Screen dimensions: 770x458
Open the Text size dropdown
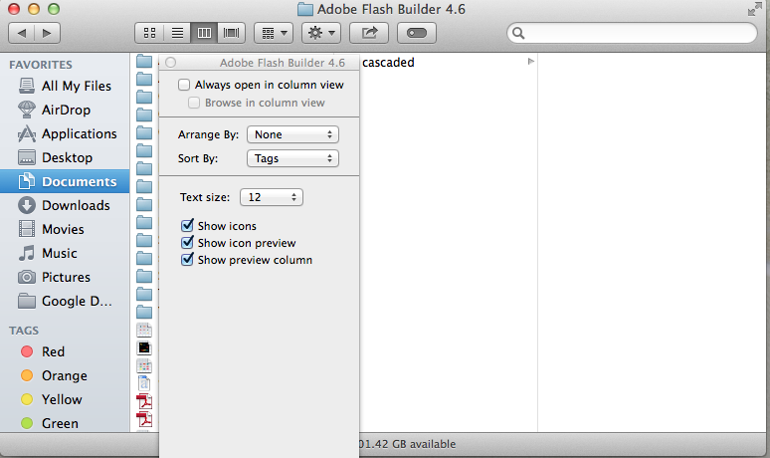[271, 197]
